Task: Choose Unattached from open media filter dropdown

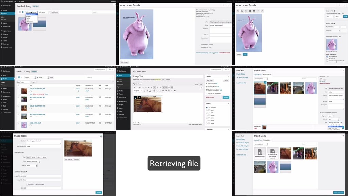Action: tap(30, 22)
